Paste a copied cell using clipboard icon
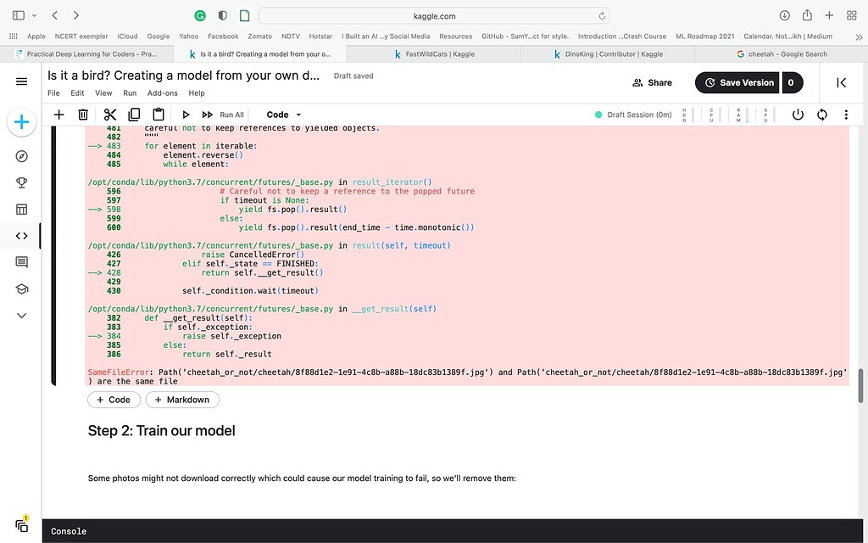Viewport: 868px width, 543px height. pyautogui.click(x=157, y=114)
